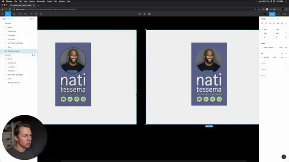This screenshot has height=162, width=289.
Task: Open the Bookmarks menu in the menu bar
Action: (x=41, y=1)
